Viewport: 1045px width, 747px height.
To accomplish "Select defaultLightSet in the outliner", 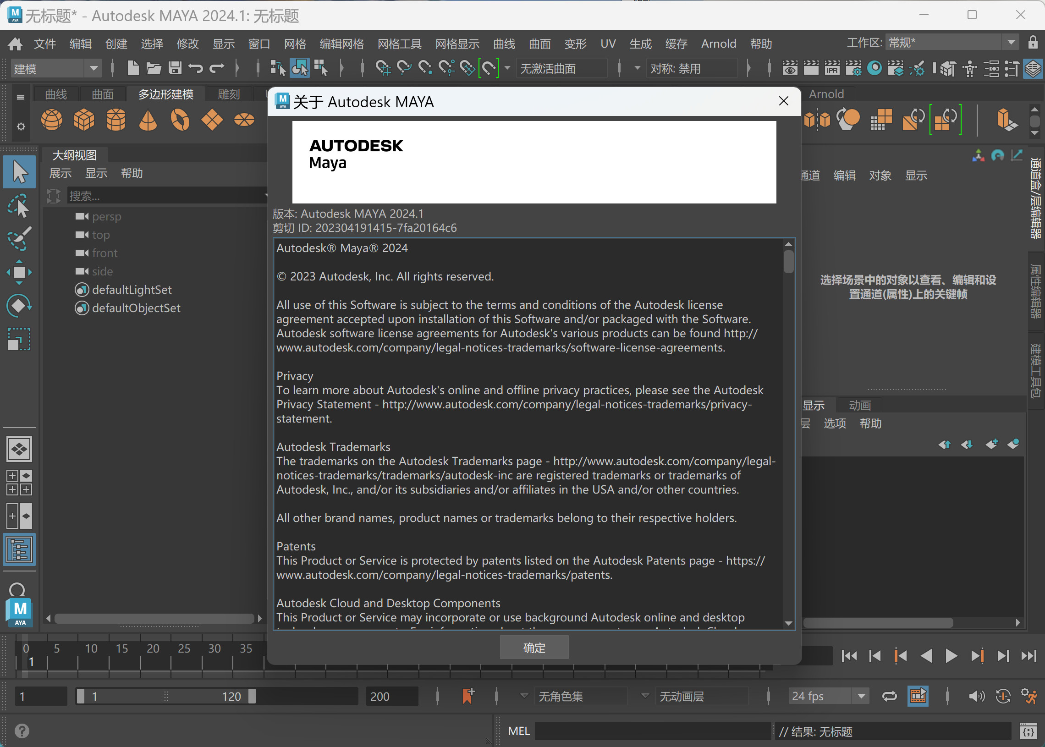I will (x=132, y=290).
